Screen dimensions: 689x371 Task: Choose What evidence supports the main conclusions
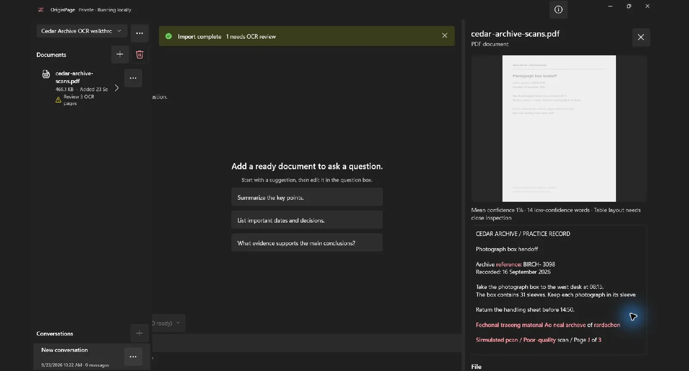tap(307, 243)
